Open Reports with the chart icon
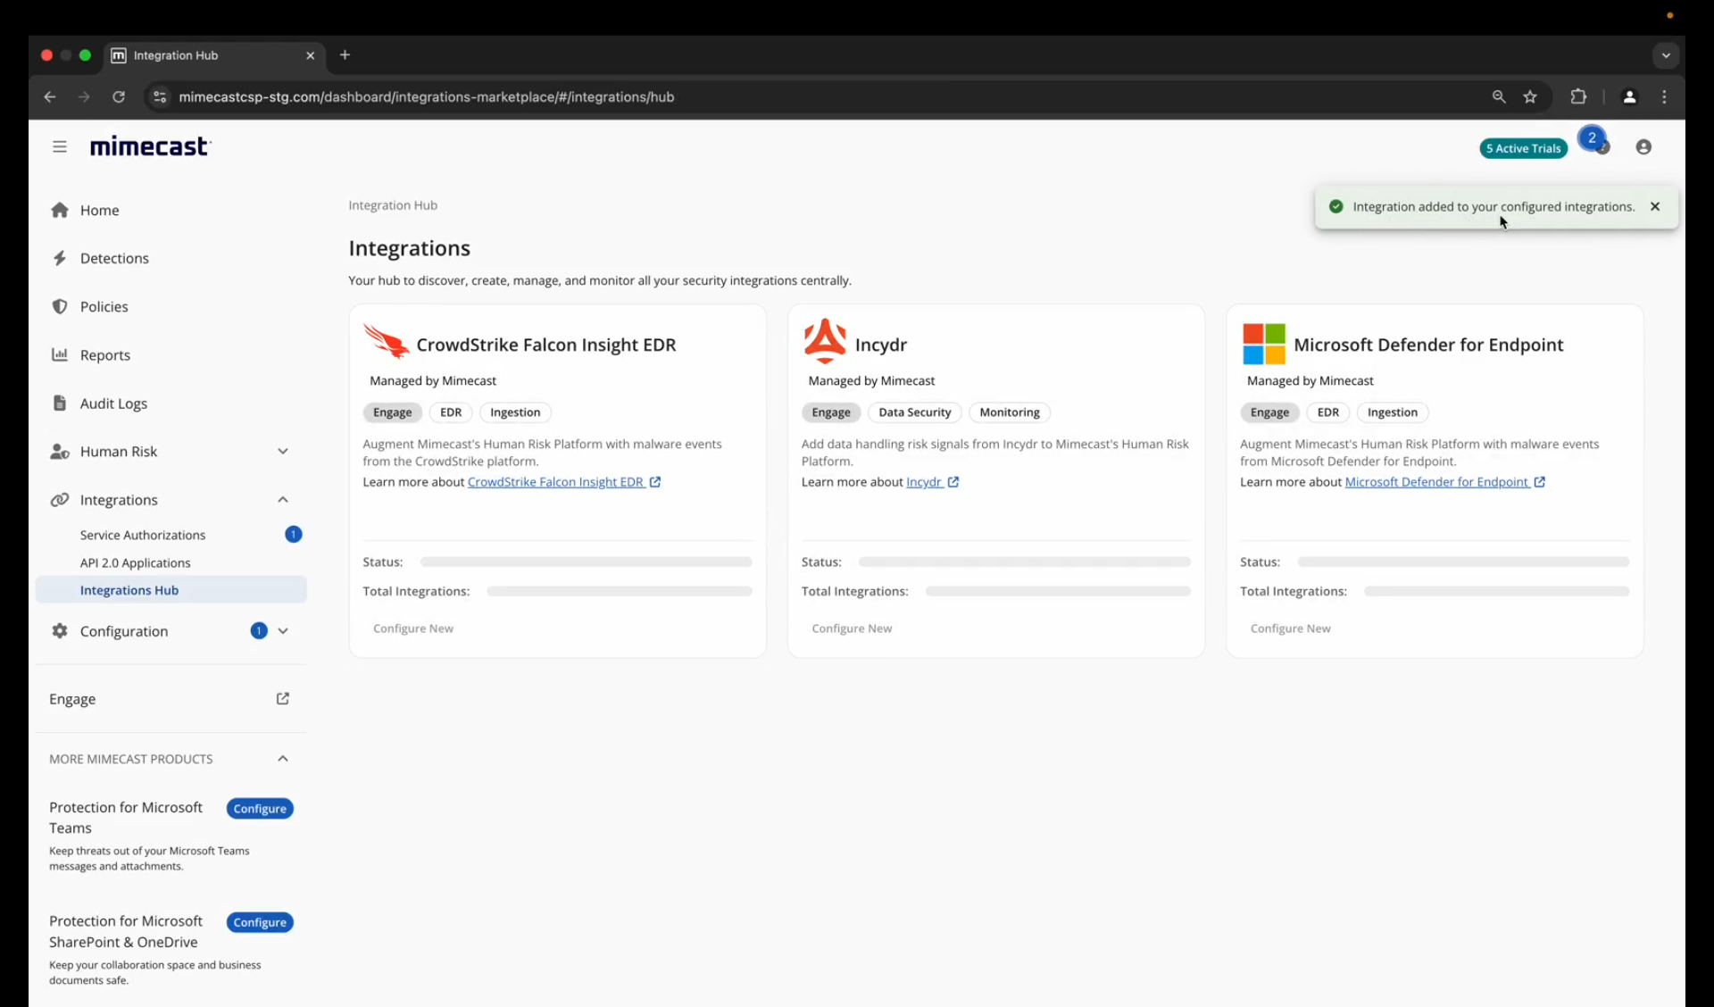 click(104, 354)
